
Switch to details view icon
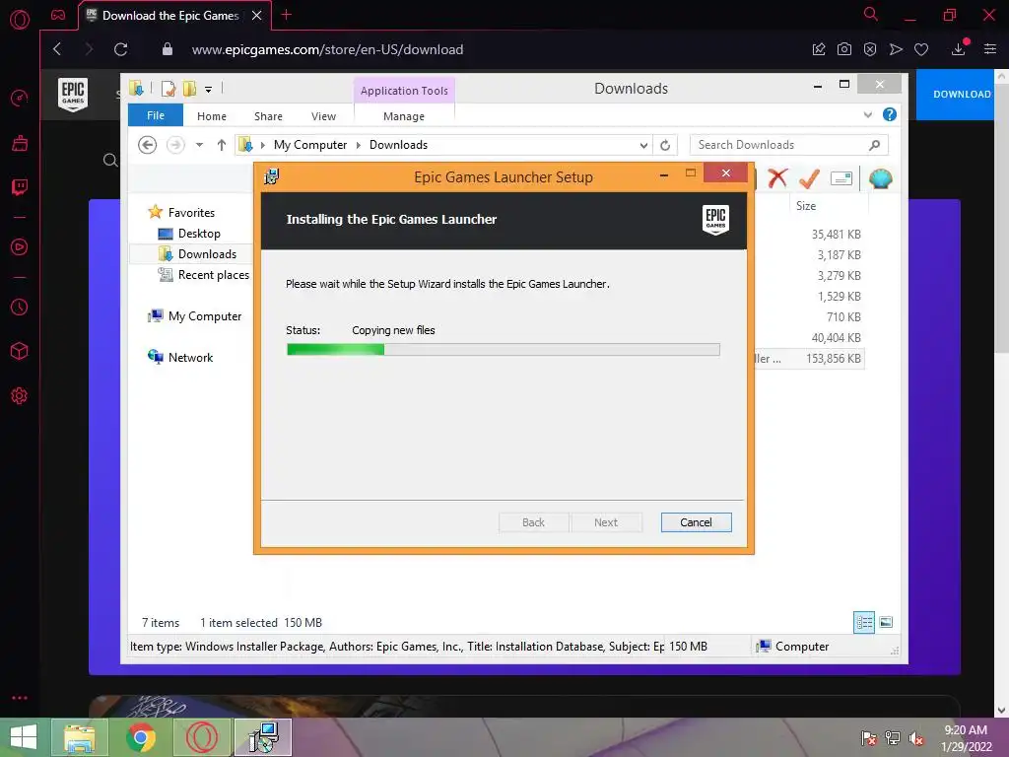pos(864,622)
